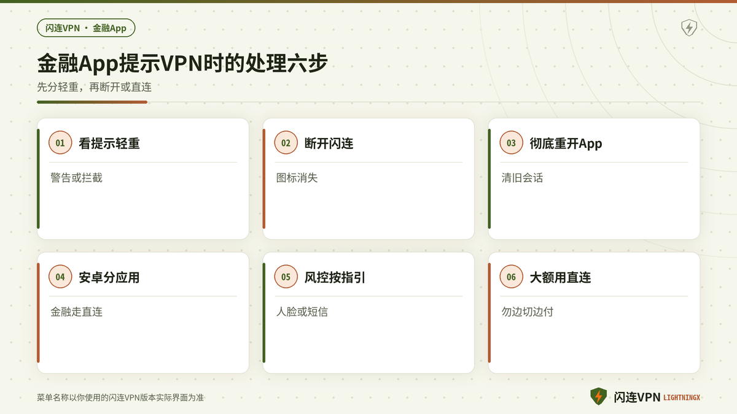Click the heading 断开闪连

coord(329,144)
